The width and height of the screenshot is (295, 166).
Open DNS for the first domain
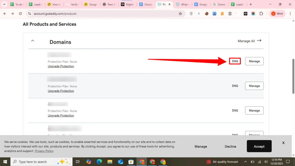pyautogui.click(x=235, y=61)
